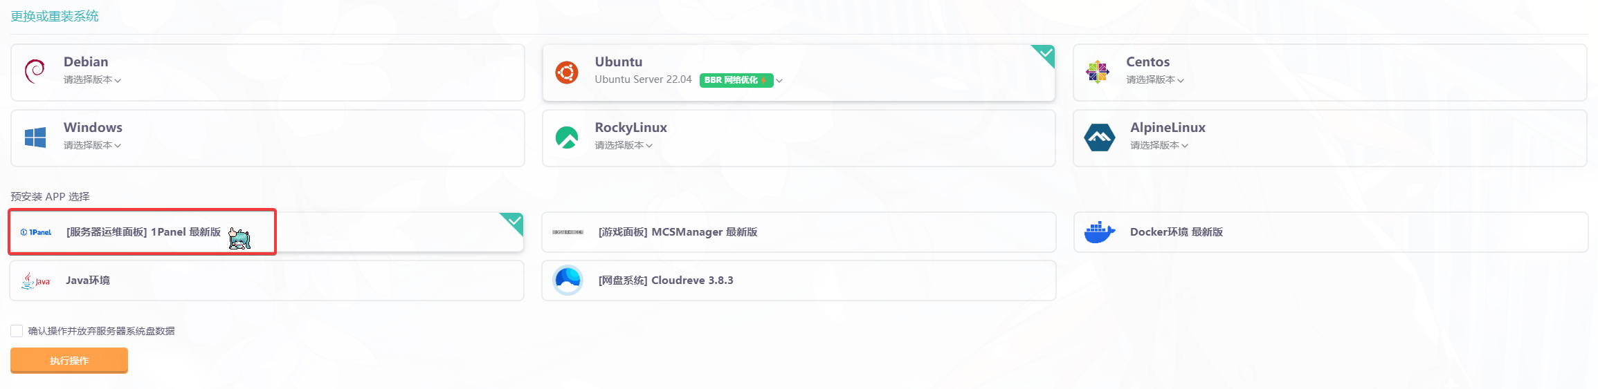This screenshot has width=1598, height=389.
Task: Click the 1Panel logo icon
Action: (36, 232)
